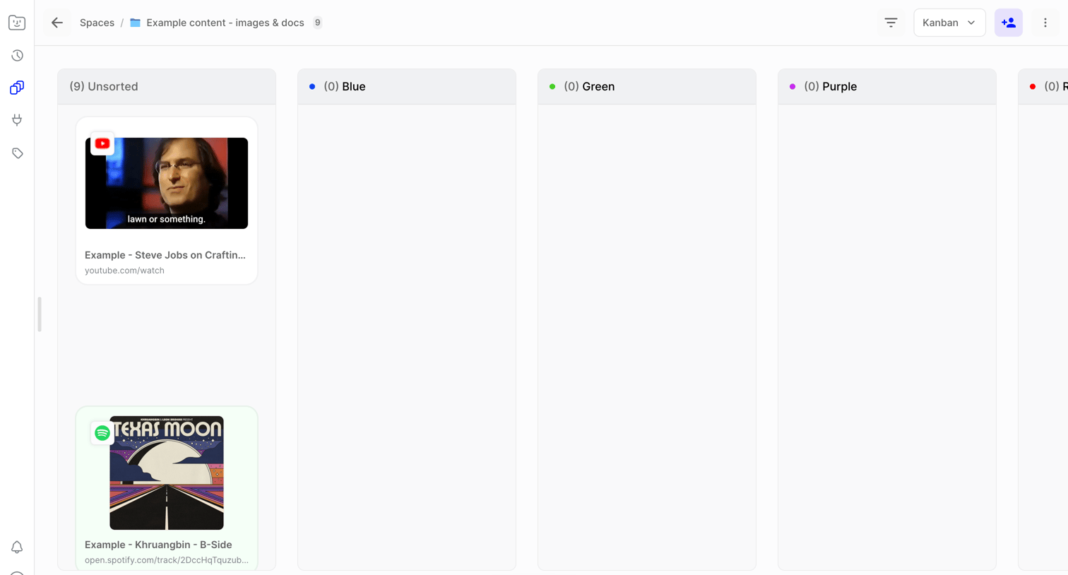Image resolution: width=1068 pixels, height=575 pixels.
Task: Select the Blue column header
Action: (x=407, y=86)
